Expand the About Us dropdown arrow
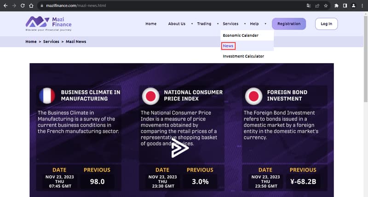 (x=192, y=24)
